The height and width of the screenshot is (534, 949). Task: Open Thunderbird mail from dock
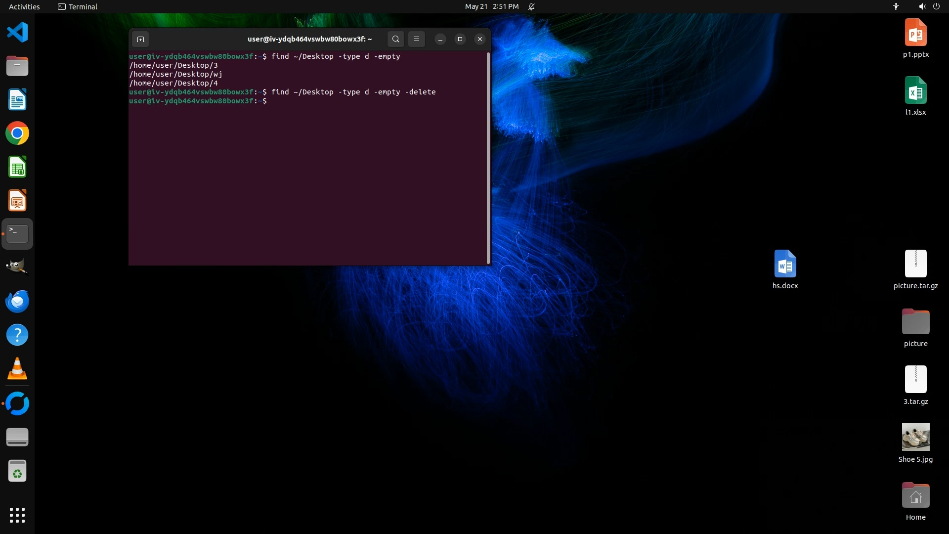pyautogui.click(x=17, y=301)
